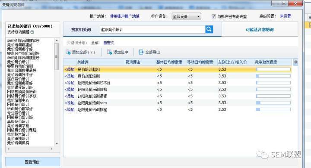Open the 全部设备 device dropdown
The height and width of the screenshot is (168, 311).
(x=187, y=16)
